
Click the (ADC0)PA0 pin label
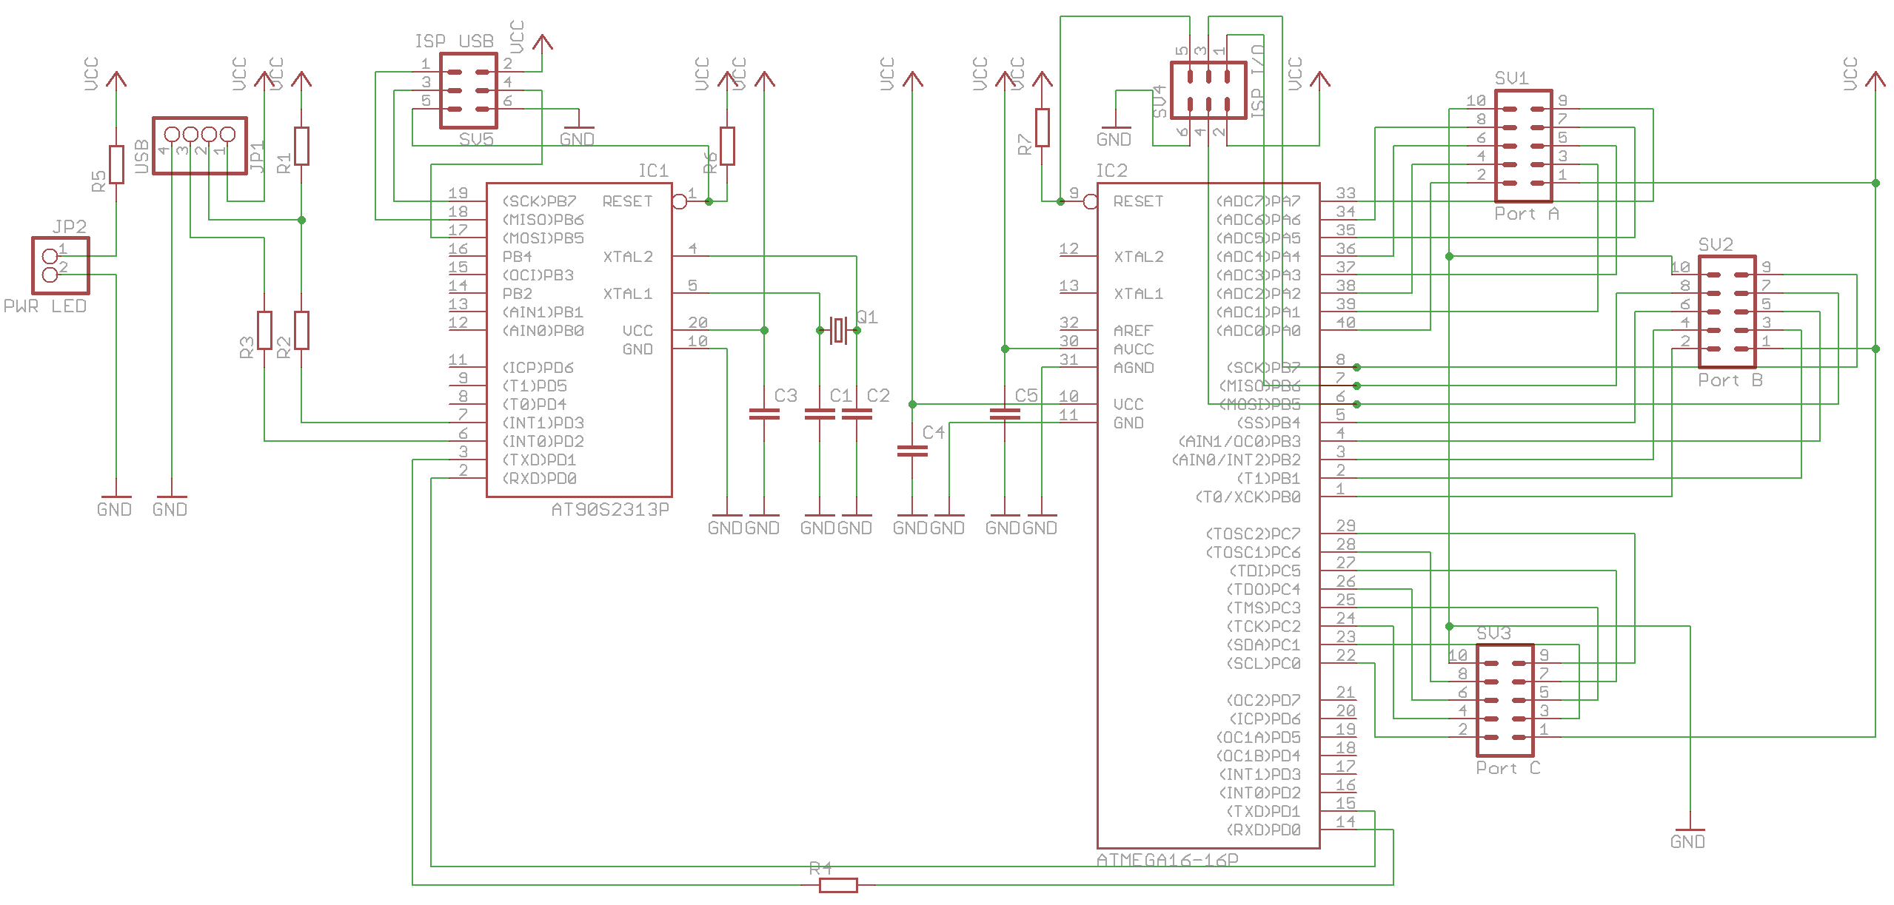click(1259, 331)
